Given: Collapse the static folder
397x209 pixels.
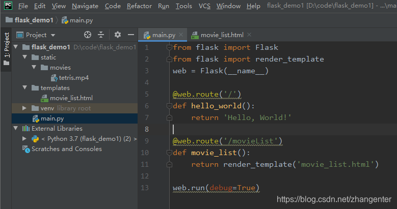Looking at the screenshot, I should [x=25, y=57].
